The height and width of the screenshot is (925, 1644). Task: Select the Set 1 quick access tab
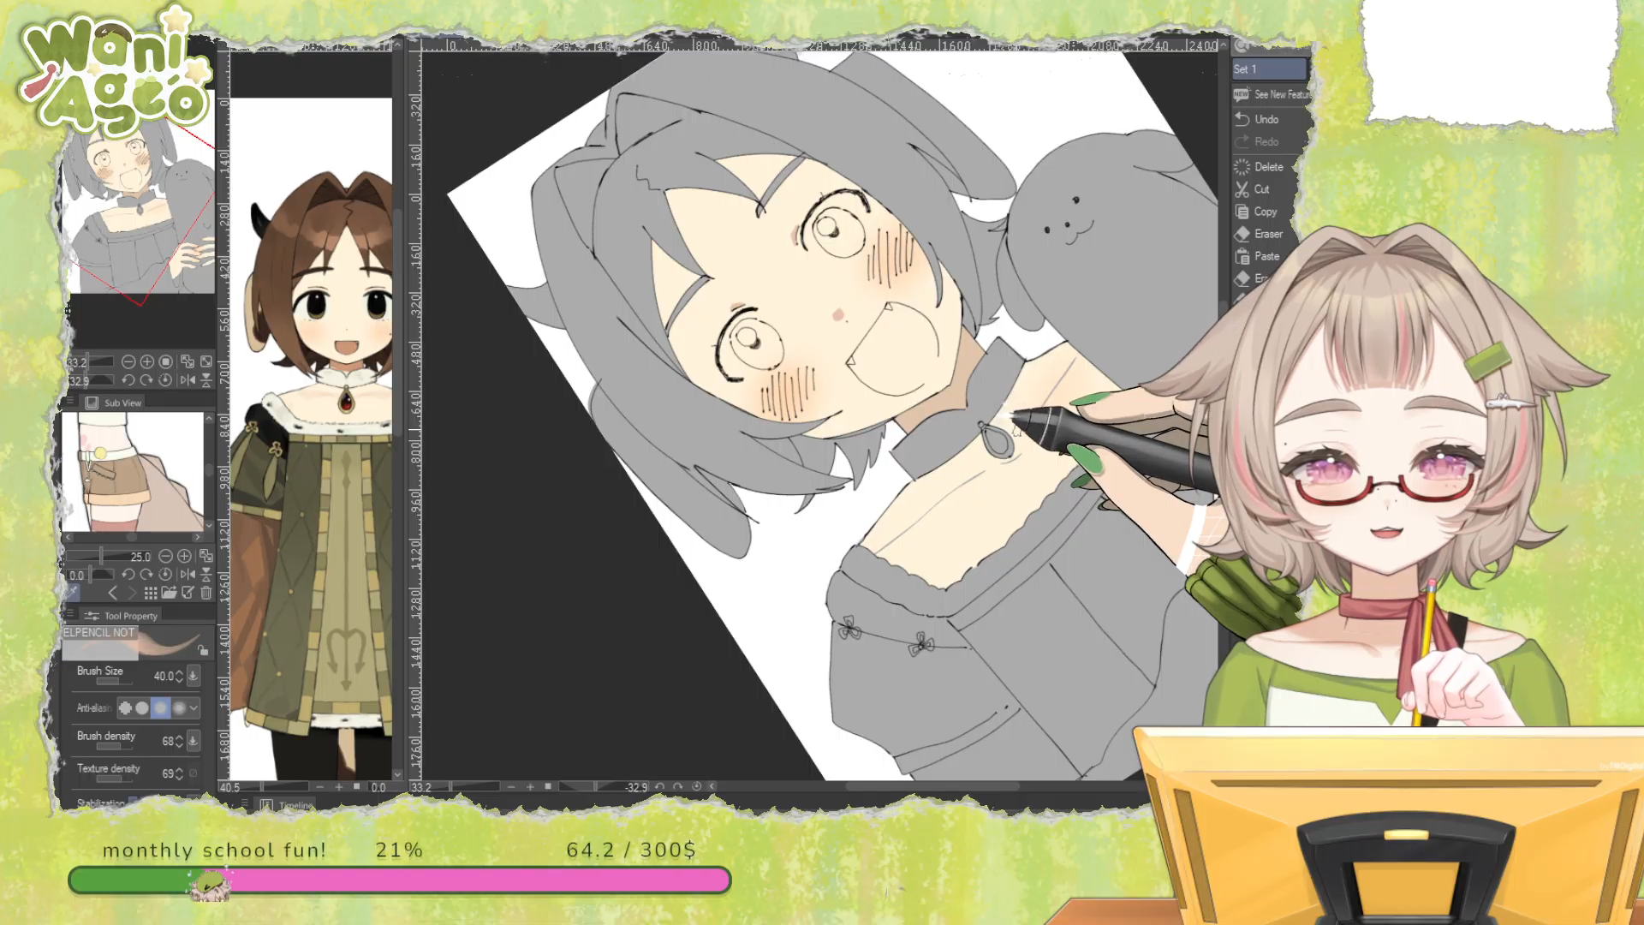1268,69
